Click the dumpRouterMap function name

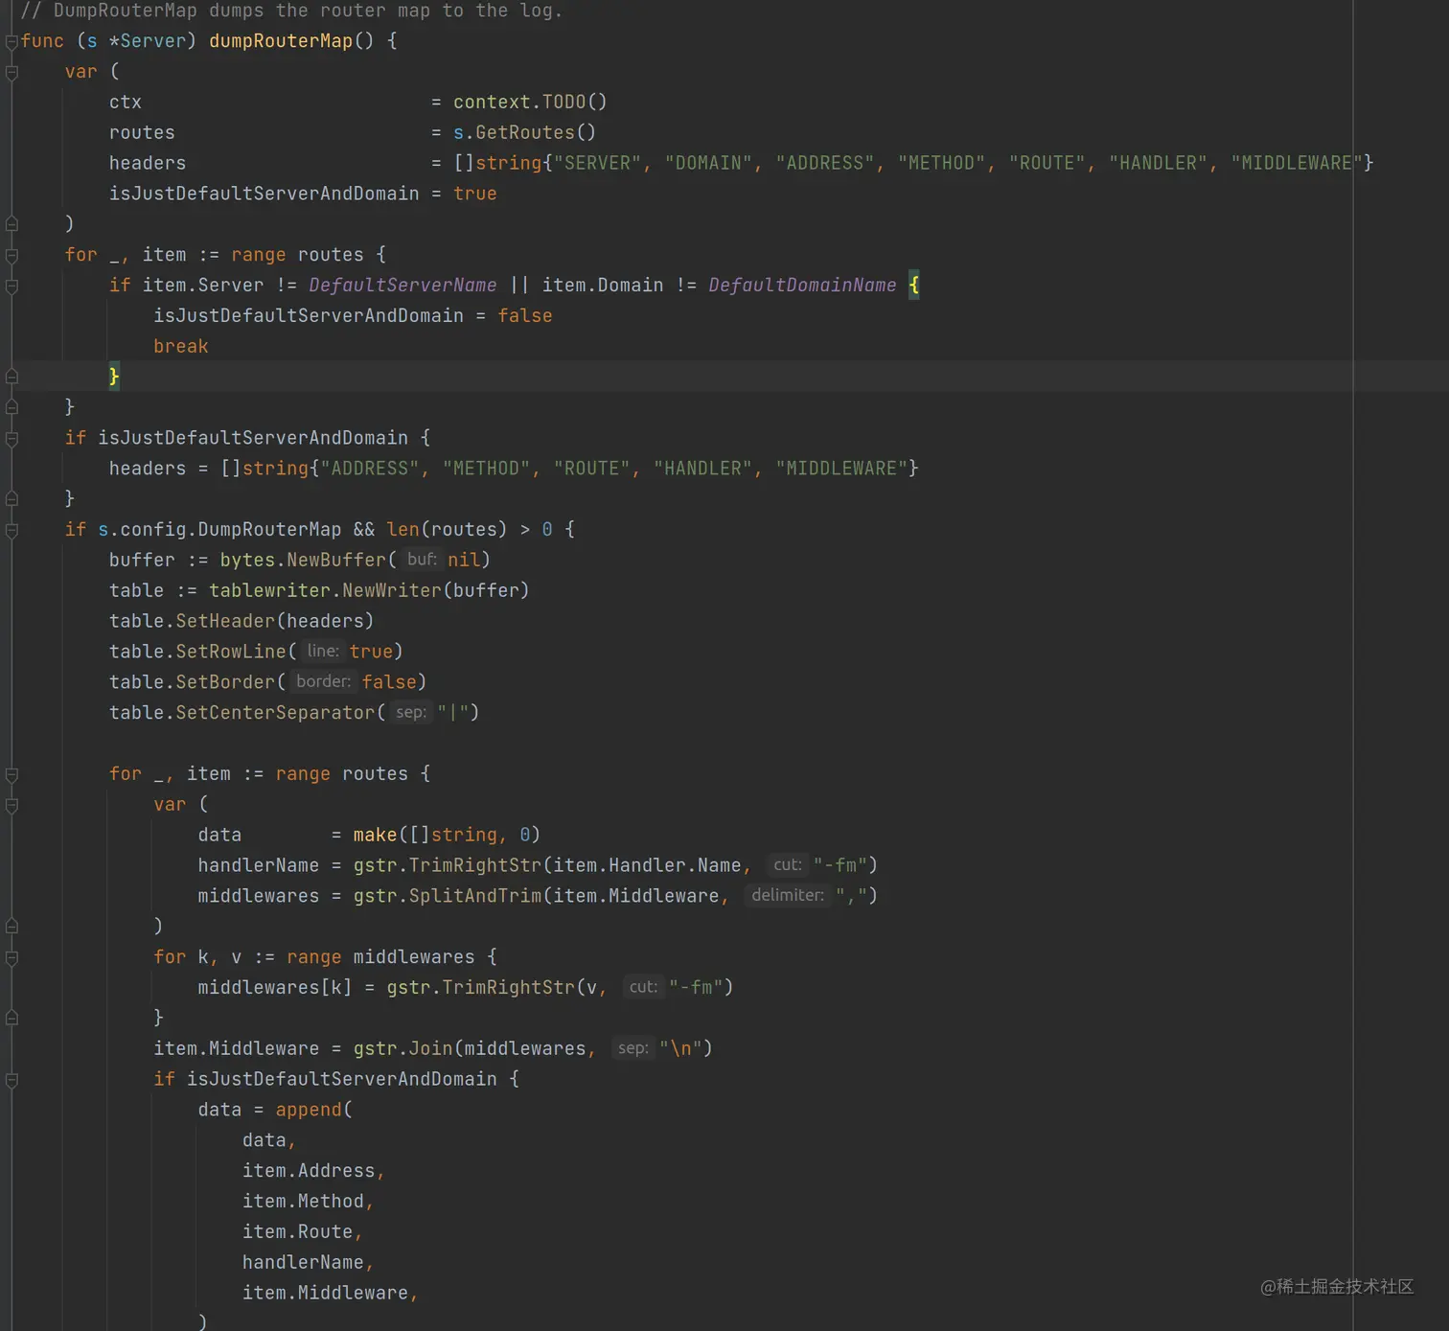pos(281,41)
